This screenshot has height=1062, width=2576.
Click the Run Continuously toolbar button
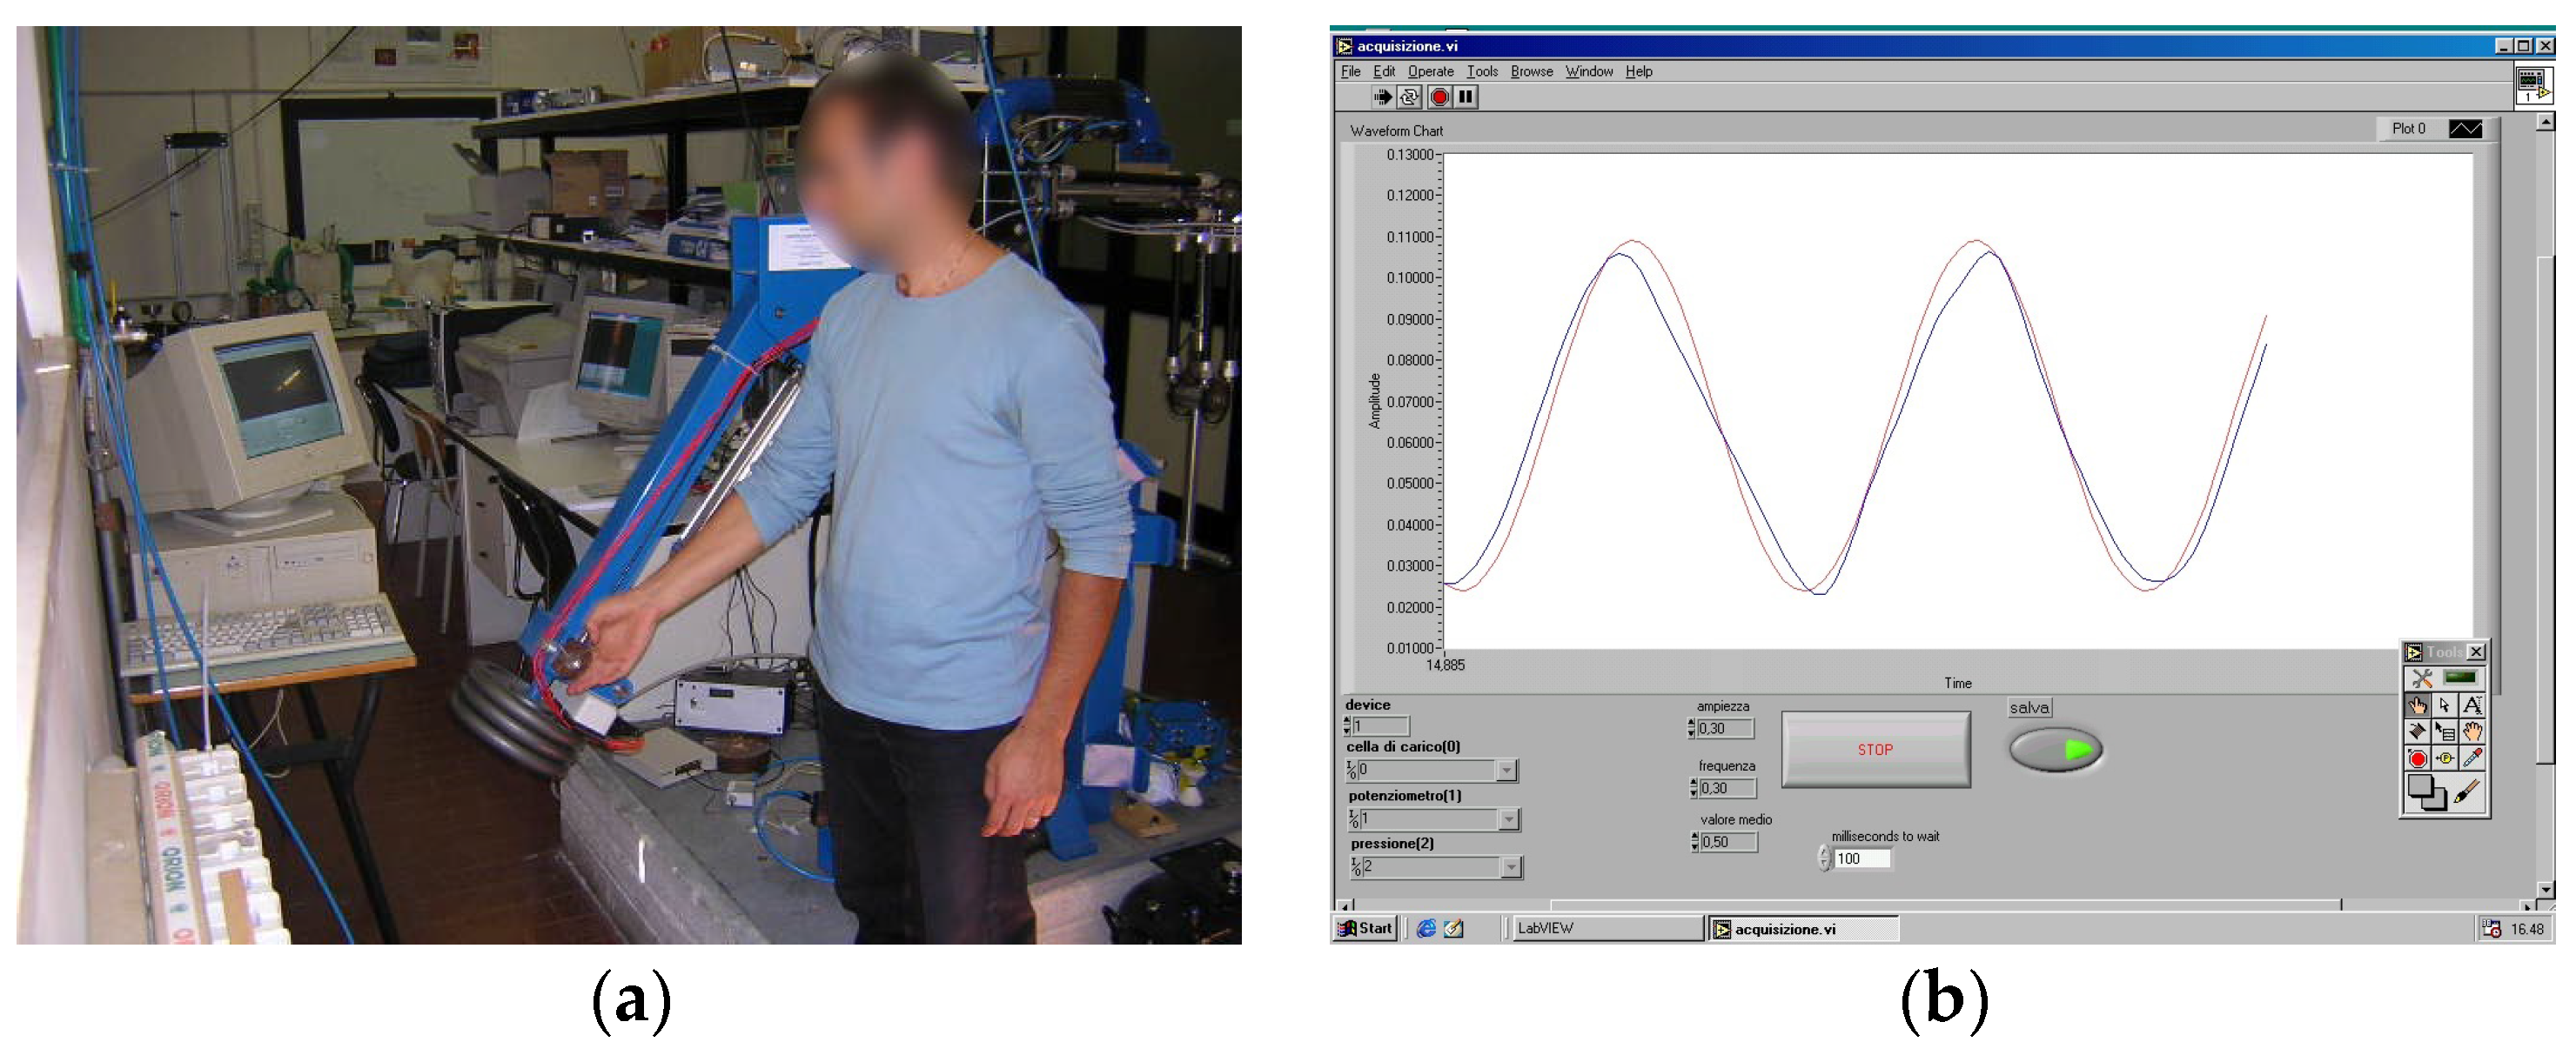[x=1409, y=97]
